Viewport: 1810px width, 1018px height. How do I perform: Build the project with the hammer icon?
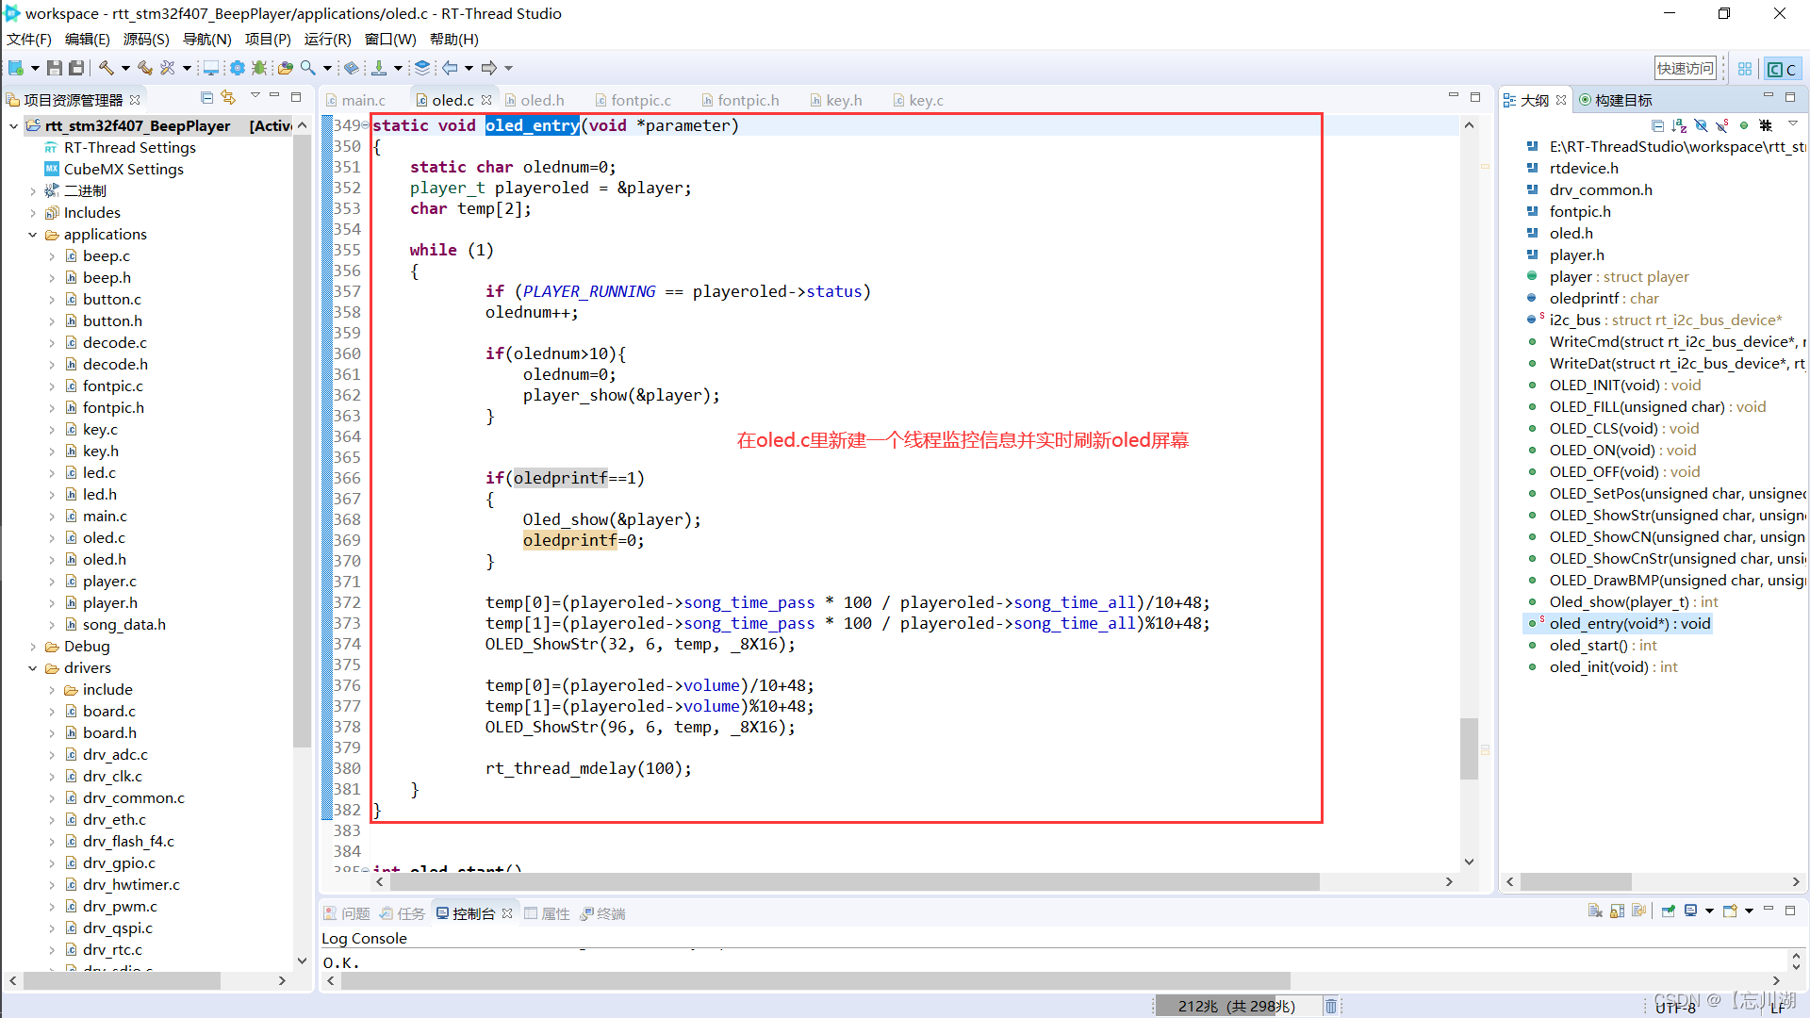(107, 68)
